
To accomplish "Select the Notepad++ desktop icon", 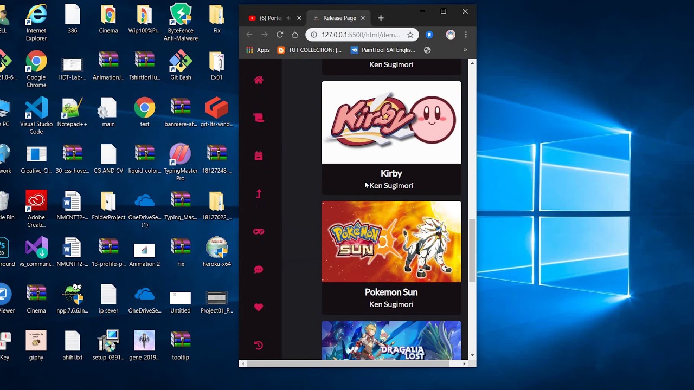I will (x=72, y=112).
